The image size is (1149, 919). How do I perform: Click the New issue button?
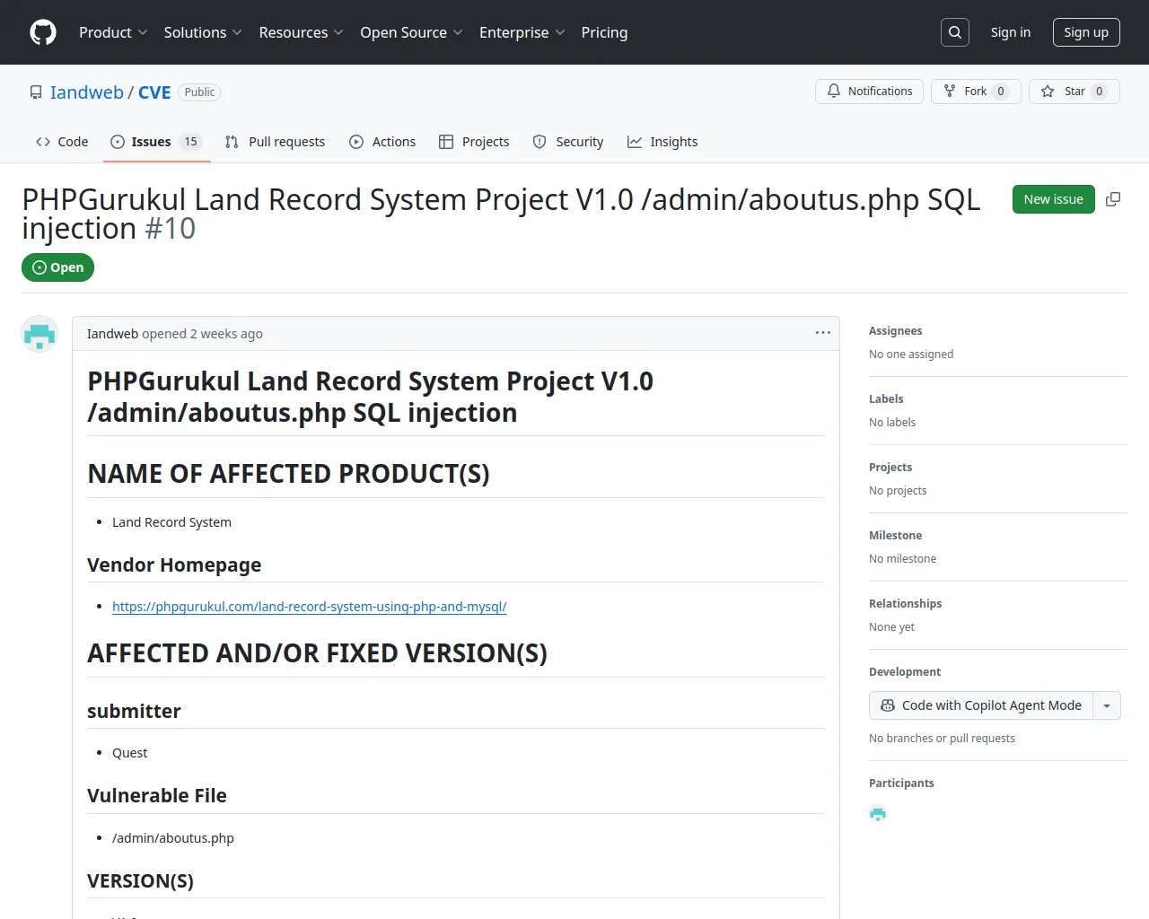(1054, 199)
